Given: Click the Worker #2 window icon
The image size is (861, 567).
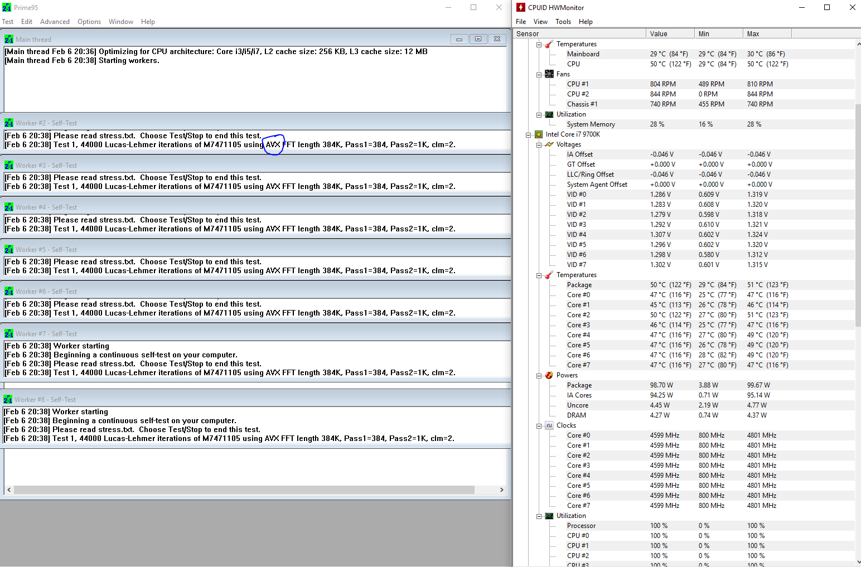Looking at the screenshot, I should 9,123.
